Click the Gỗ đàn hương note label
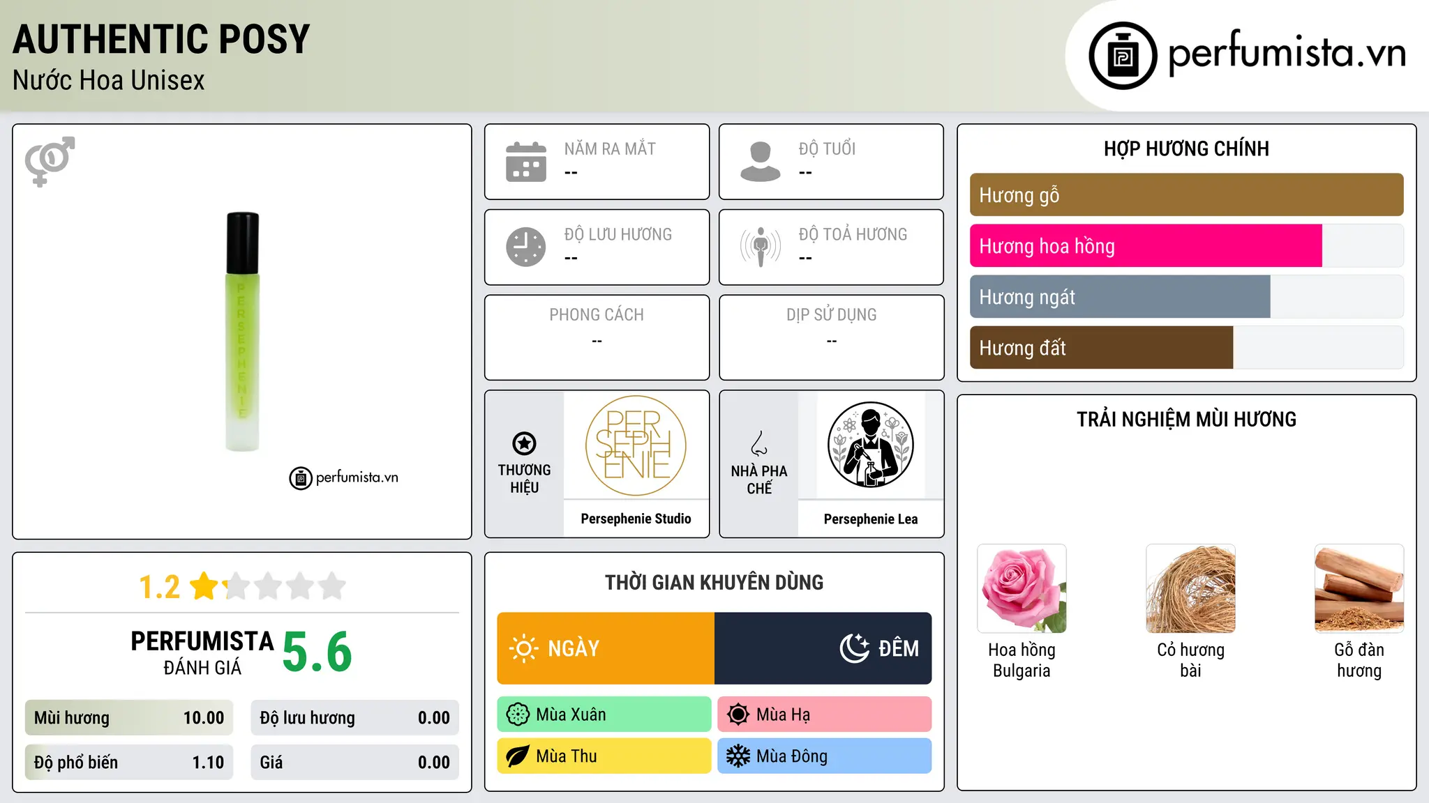This screenshot has width=1429, height=803. (1359, 660)
